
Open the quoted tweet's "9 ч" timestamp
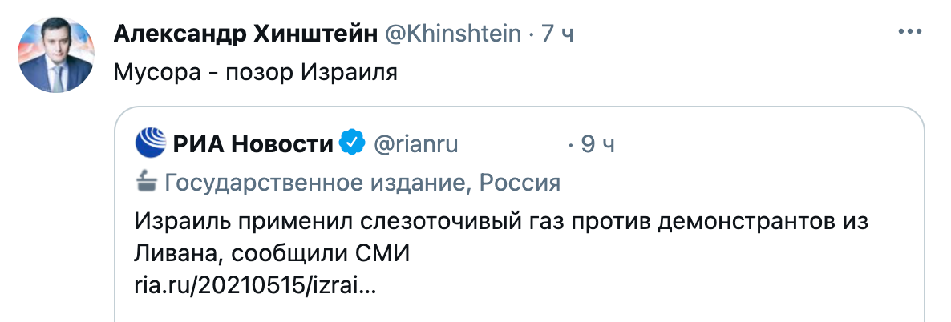click(x=597, y=144)
